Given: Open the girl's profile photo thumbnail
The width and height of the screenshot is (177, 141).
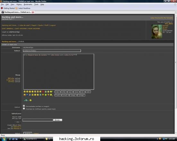Looking at the screenshot, I should pyautogui.click(x=157, y=32).
